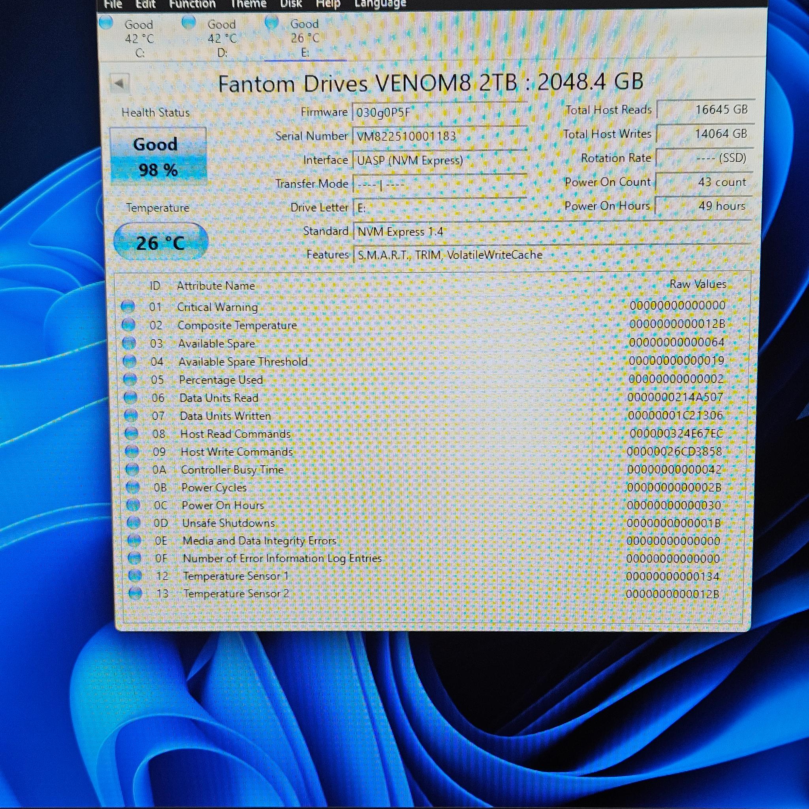Click the C: drive status orb icon
This screenshot has height=809, width=809.
[x=106, y=22]
